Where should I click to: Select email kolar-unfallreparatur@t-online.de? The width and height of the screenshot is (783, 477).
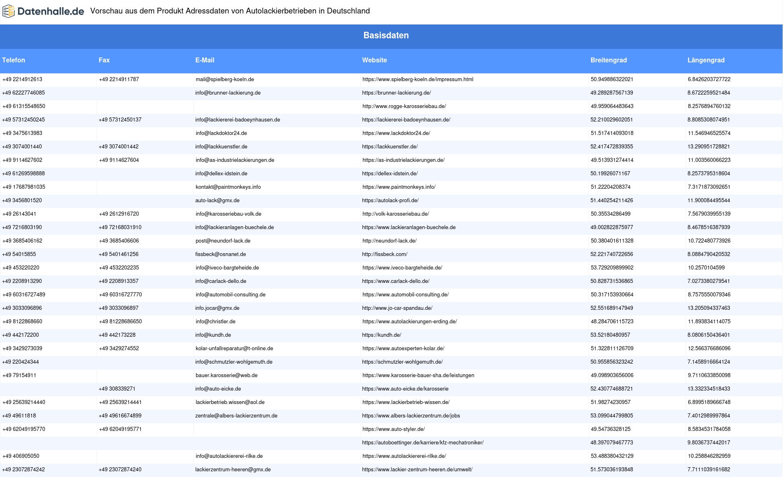coord(234,349)
